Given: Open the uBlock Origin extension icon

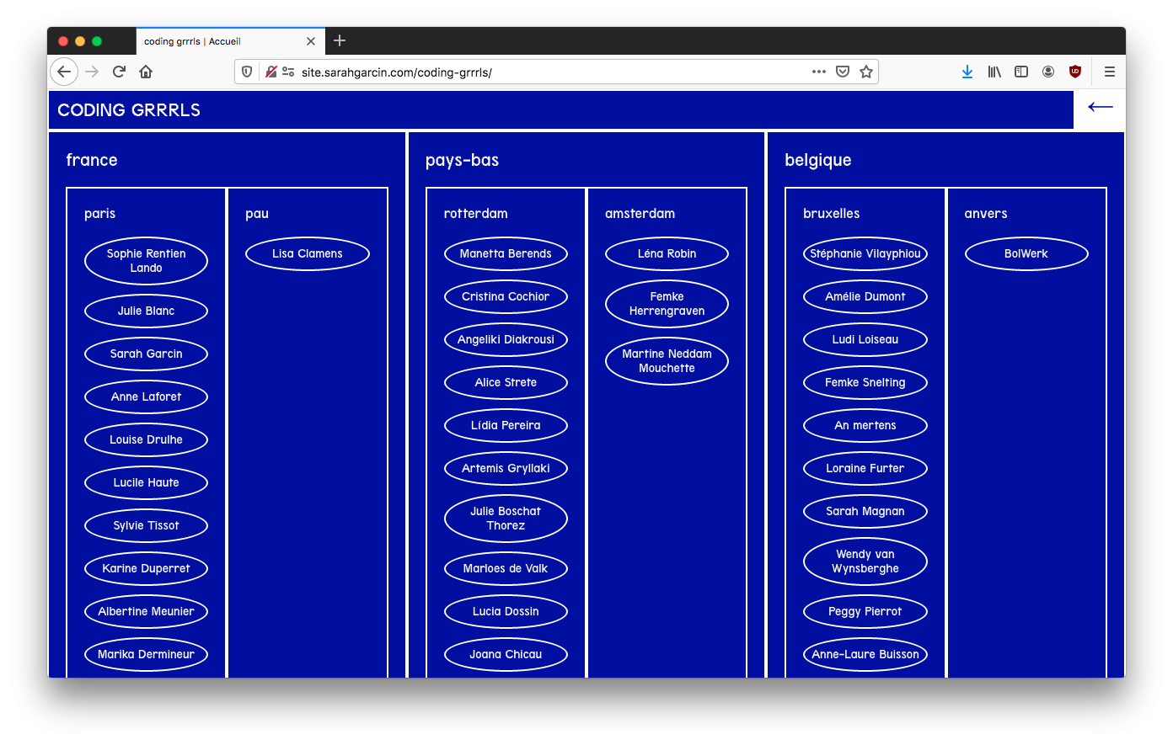Looking at the screenshot, I should point(1074,72).
